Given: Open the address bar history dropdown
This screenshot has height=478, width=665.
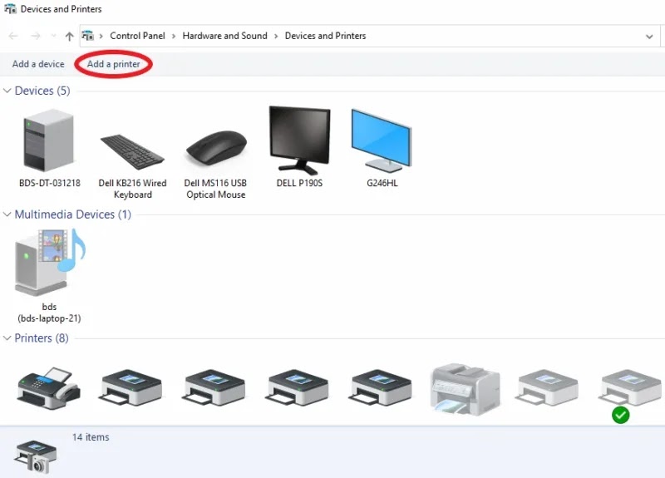Looking at the screenshot, I should [649, 37].
